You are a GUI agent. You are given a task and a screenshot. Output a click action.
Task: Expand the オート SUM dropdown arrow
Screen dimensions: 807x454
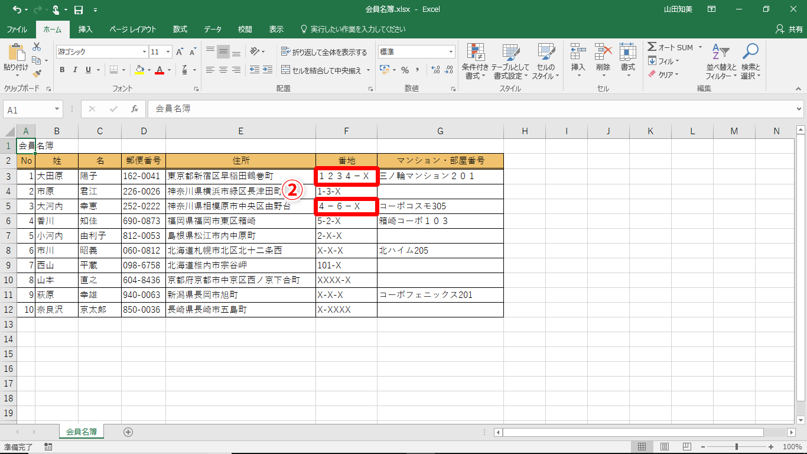click(x=700, y=47)
